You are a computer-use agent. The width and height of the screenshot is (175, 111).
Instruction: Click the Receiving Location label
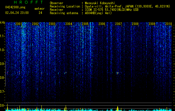[x=65, y=6]
